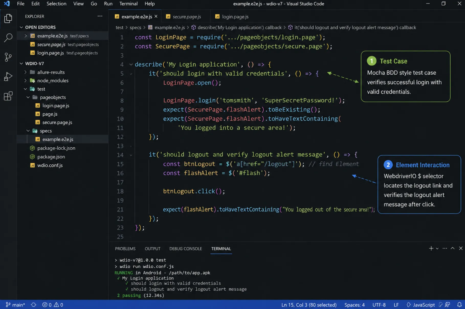
Task: Open the Terminal menu
Action: click(128, 4)
